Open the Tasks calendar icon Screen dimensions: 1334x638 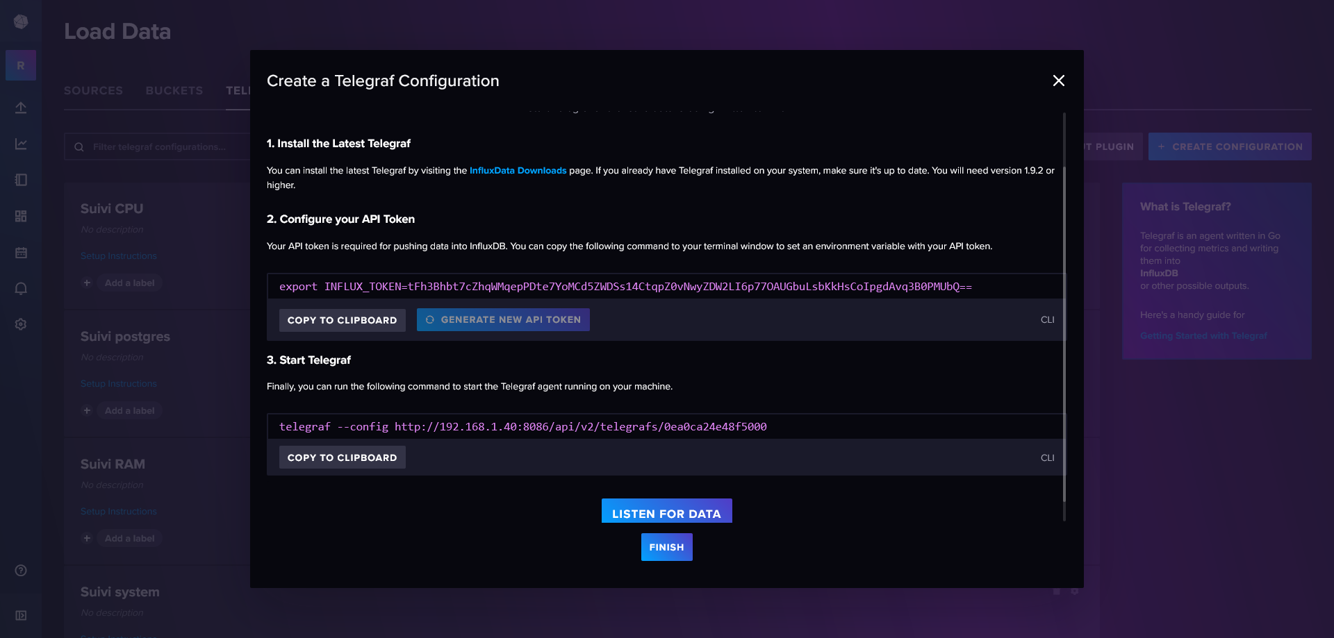point(21,253)
